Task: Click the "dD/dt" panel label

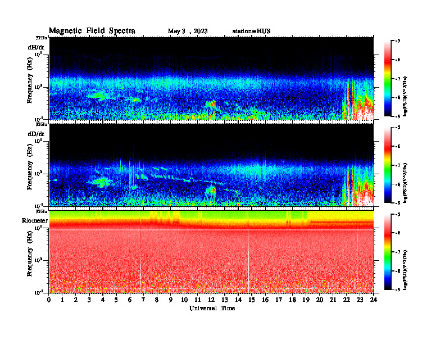Action: click(36, 134)
